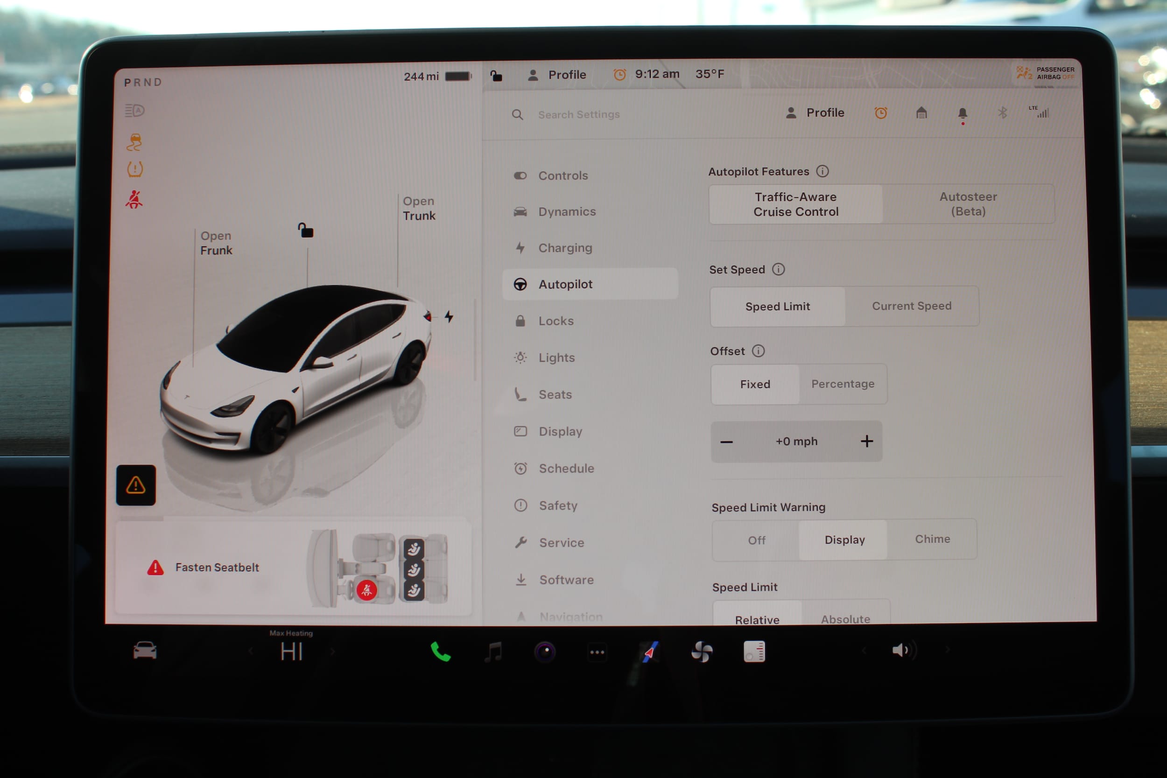Tap the yellow warning triangle alert button

pos(136,485)
